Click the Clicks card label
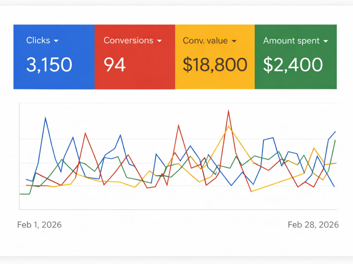 (x=38, y=41)
